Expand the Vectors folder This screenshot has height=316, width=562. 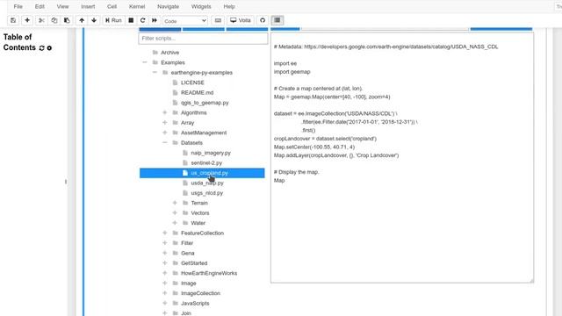tap(175, 212)
